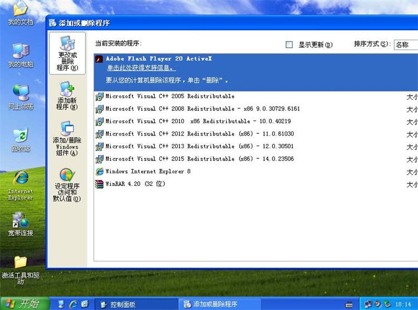This screenshot has width=418, height=310.
Task: Click the support information link
Action: [141, 68]
